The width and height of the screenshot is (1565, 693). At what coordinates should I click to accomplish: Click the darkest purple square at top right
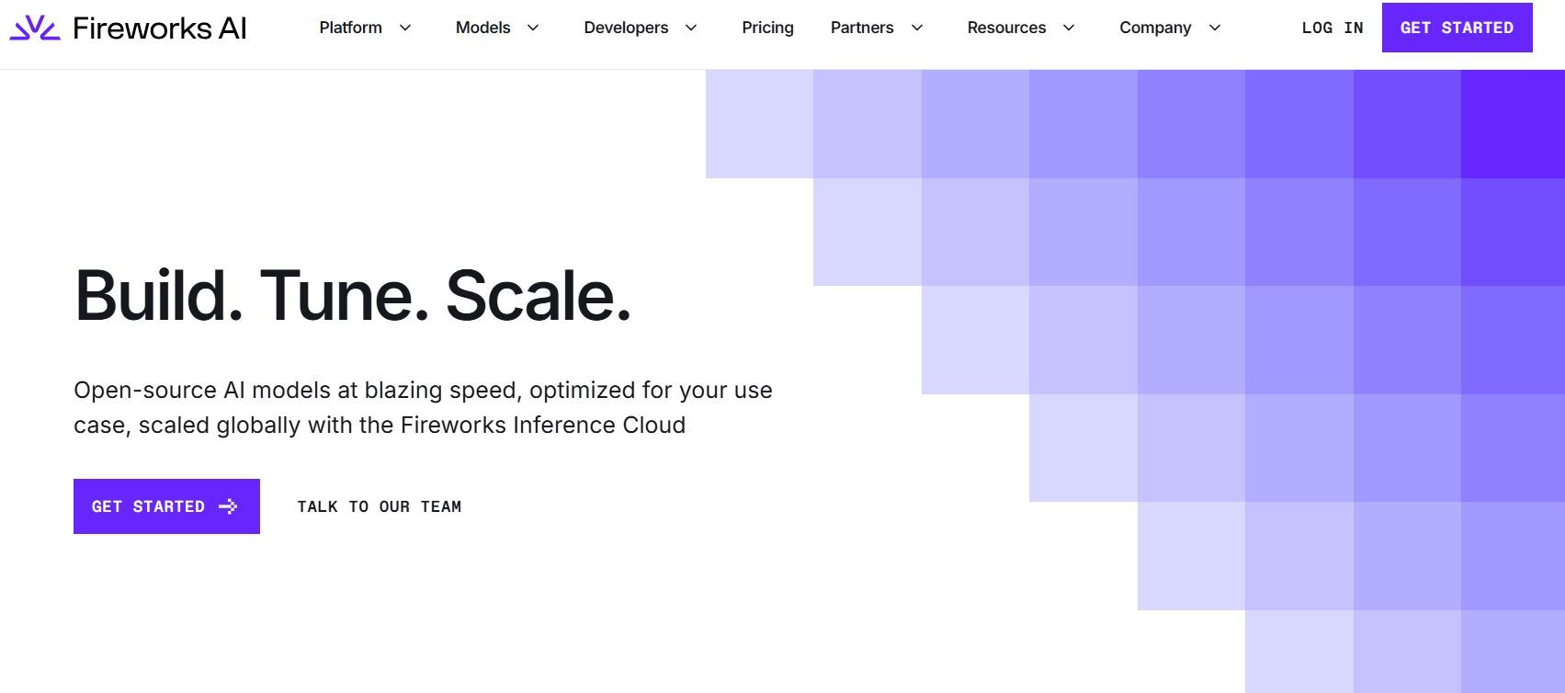(1513, 124)
